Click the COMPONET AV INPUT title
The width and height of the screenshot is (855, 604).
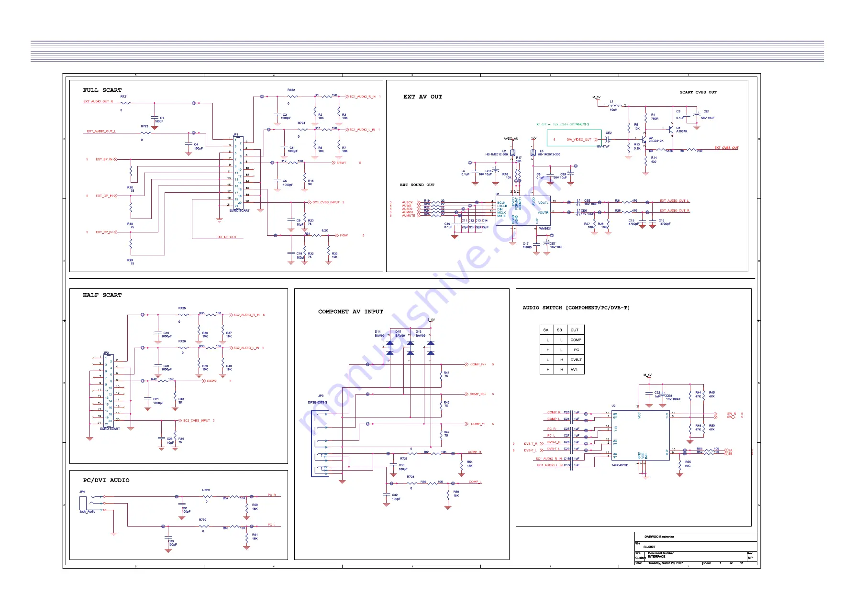coord(351,311)
